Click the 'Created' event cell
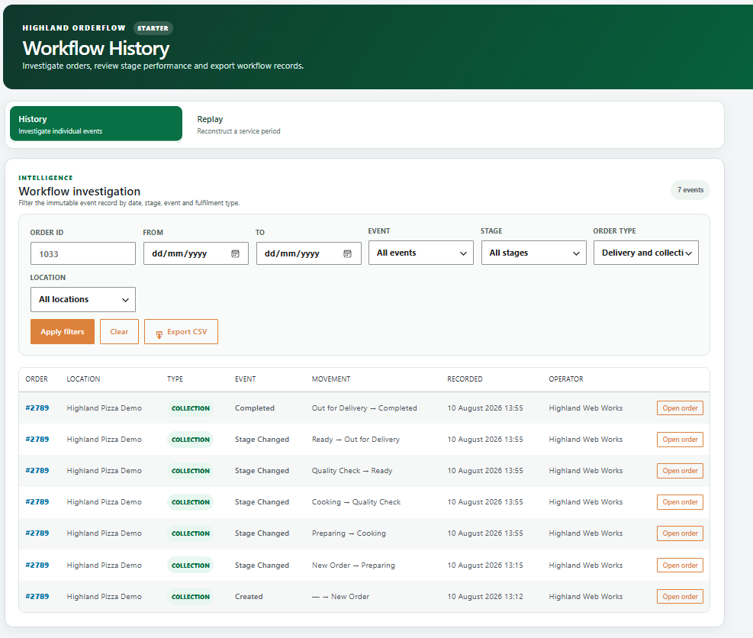 click(x=249, y=596)
